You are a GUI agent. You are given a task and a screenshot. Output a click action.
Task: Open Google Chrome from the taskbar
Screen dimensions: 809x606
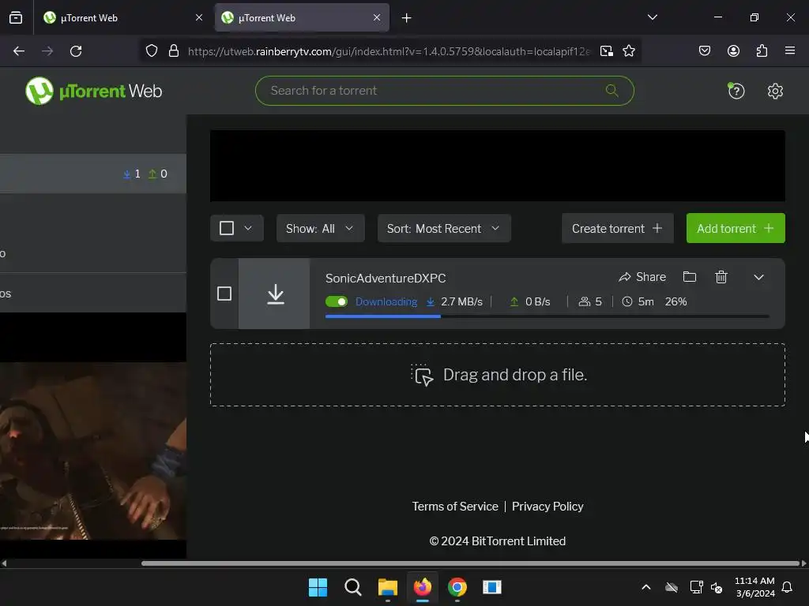click(457, 587)
